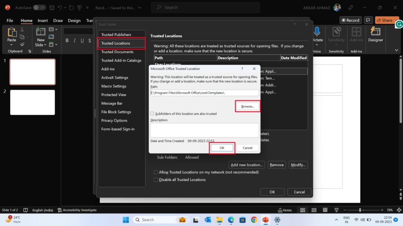The width and height of the screenshot is (403, 226).
Task: Click the Format Painter icon
Action: 22,44
